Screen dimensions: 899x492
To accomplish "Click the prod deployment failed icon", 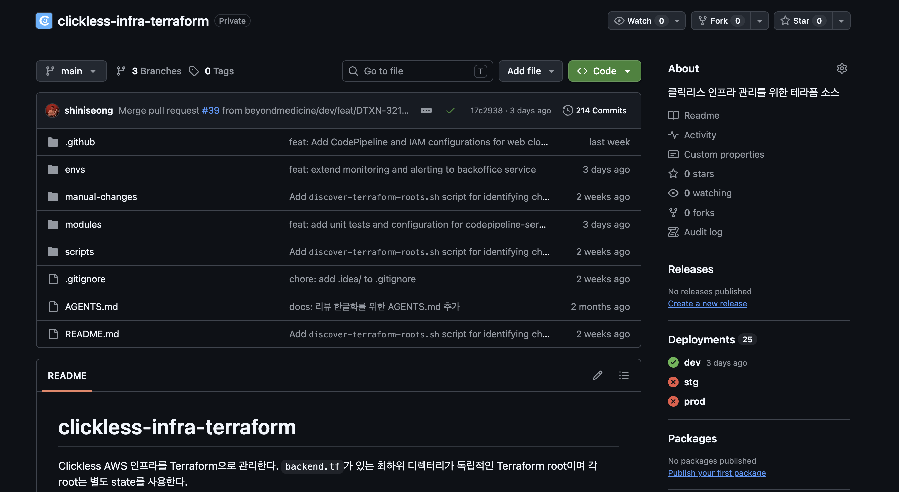I will point(673,401).
